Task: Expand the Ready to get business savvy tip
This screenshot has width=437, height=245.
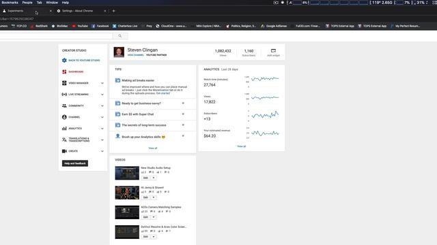Action: [183, 103]
